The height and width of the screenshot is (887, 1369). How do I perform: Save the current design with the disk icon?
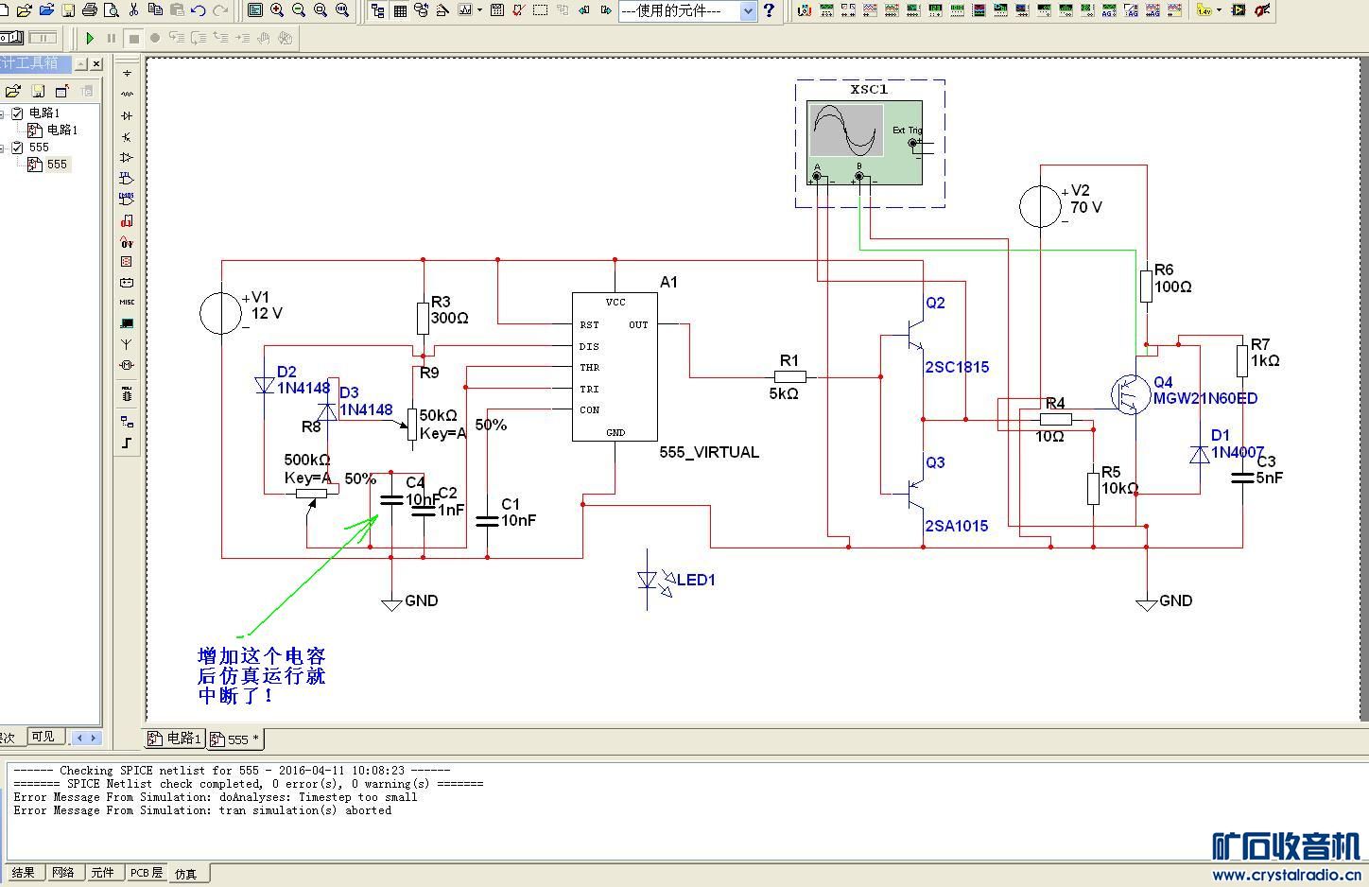pyautogui.click(x=68, y=10)
